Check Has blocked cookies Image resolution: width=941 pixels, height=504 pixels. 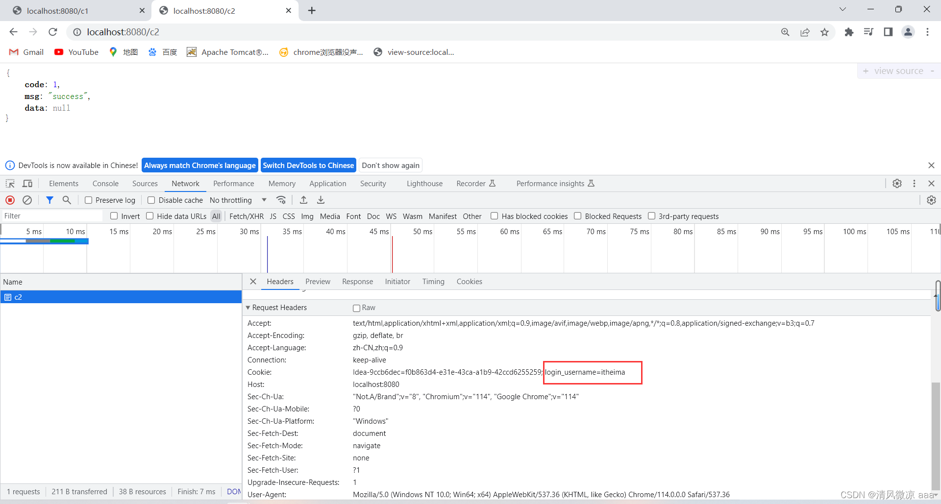coord(495,216)
